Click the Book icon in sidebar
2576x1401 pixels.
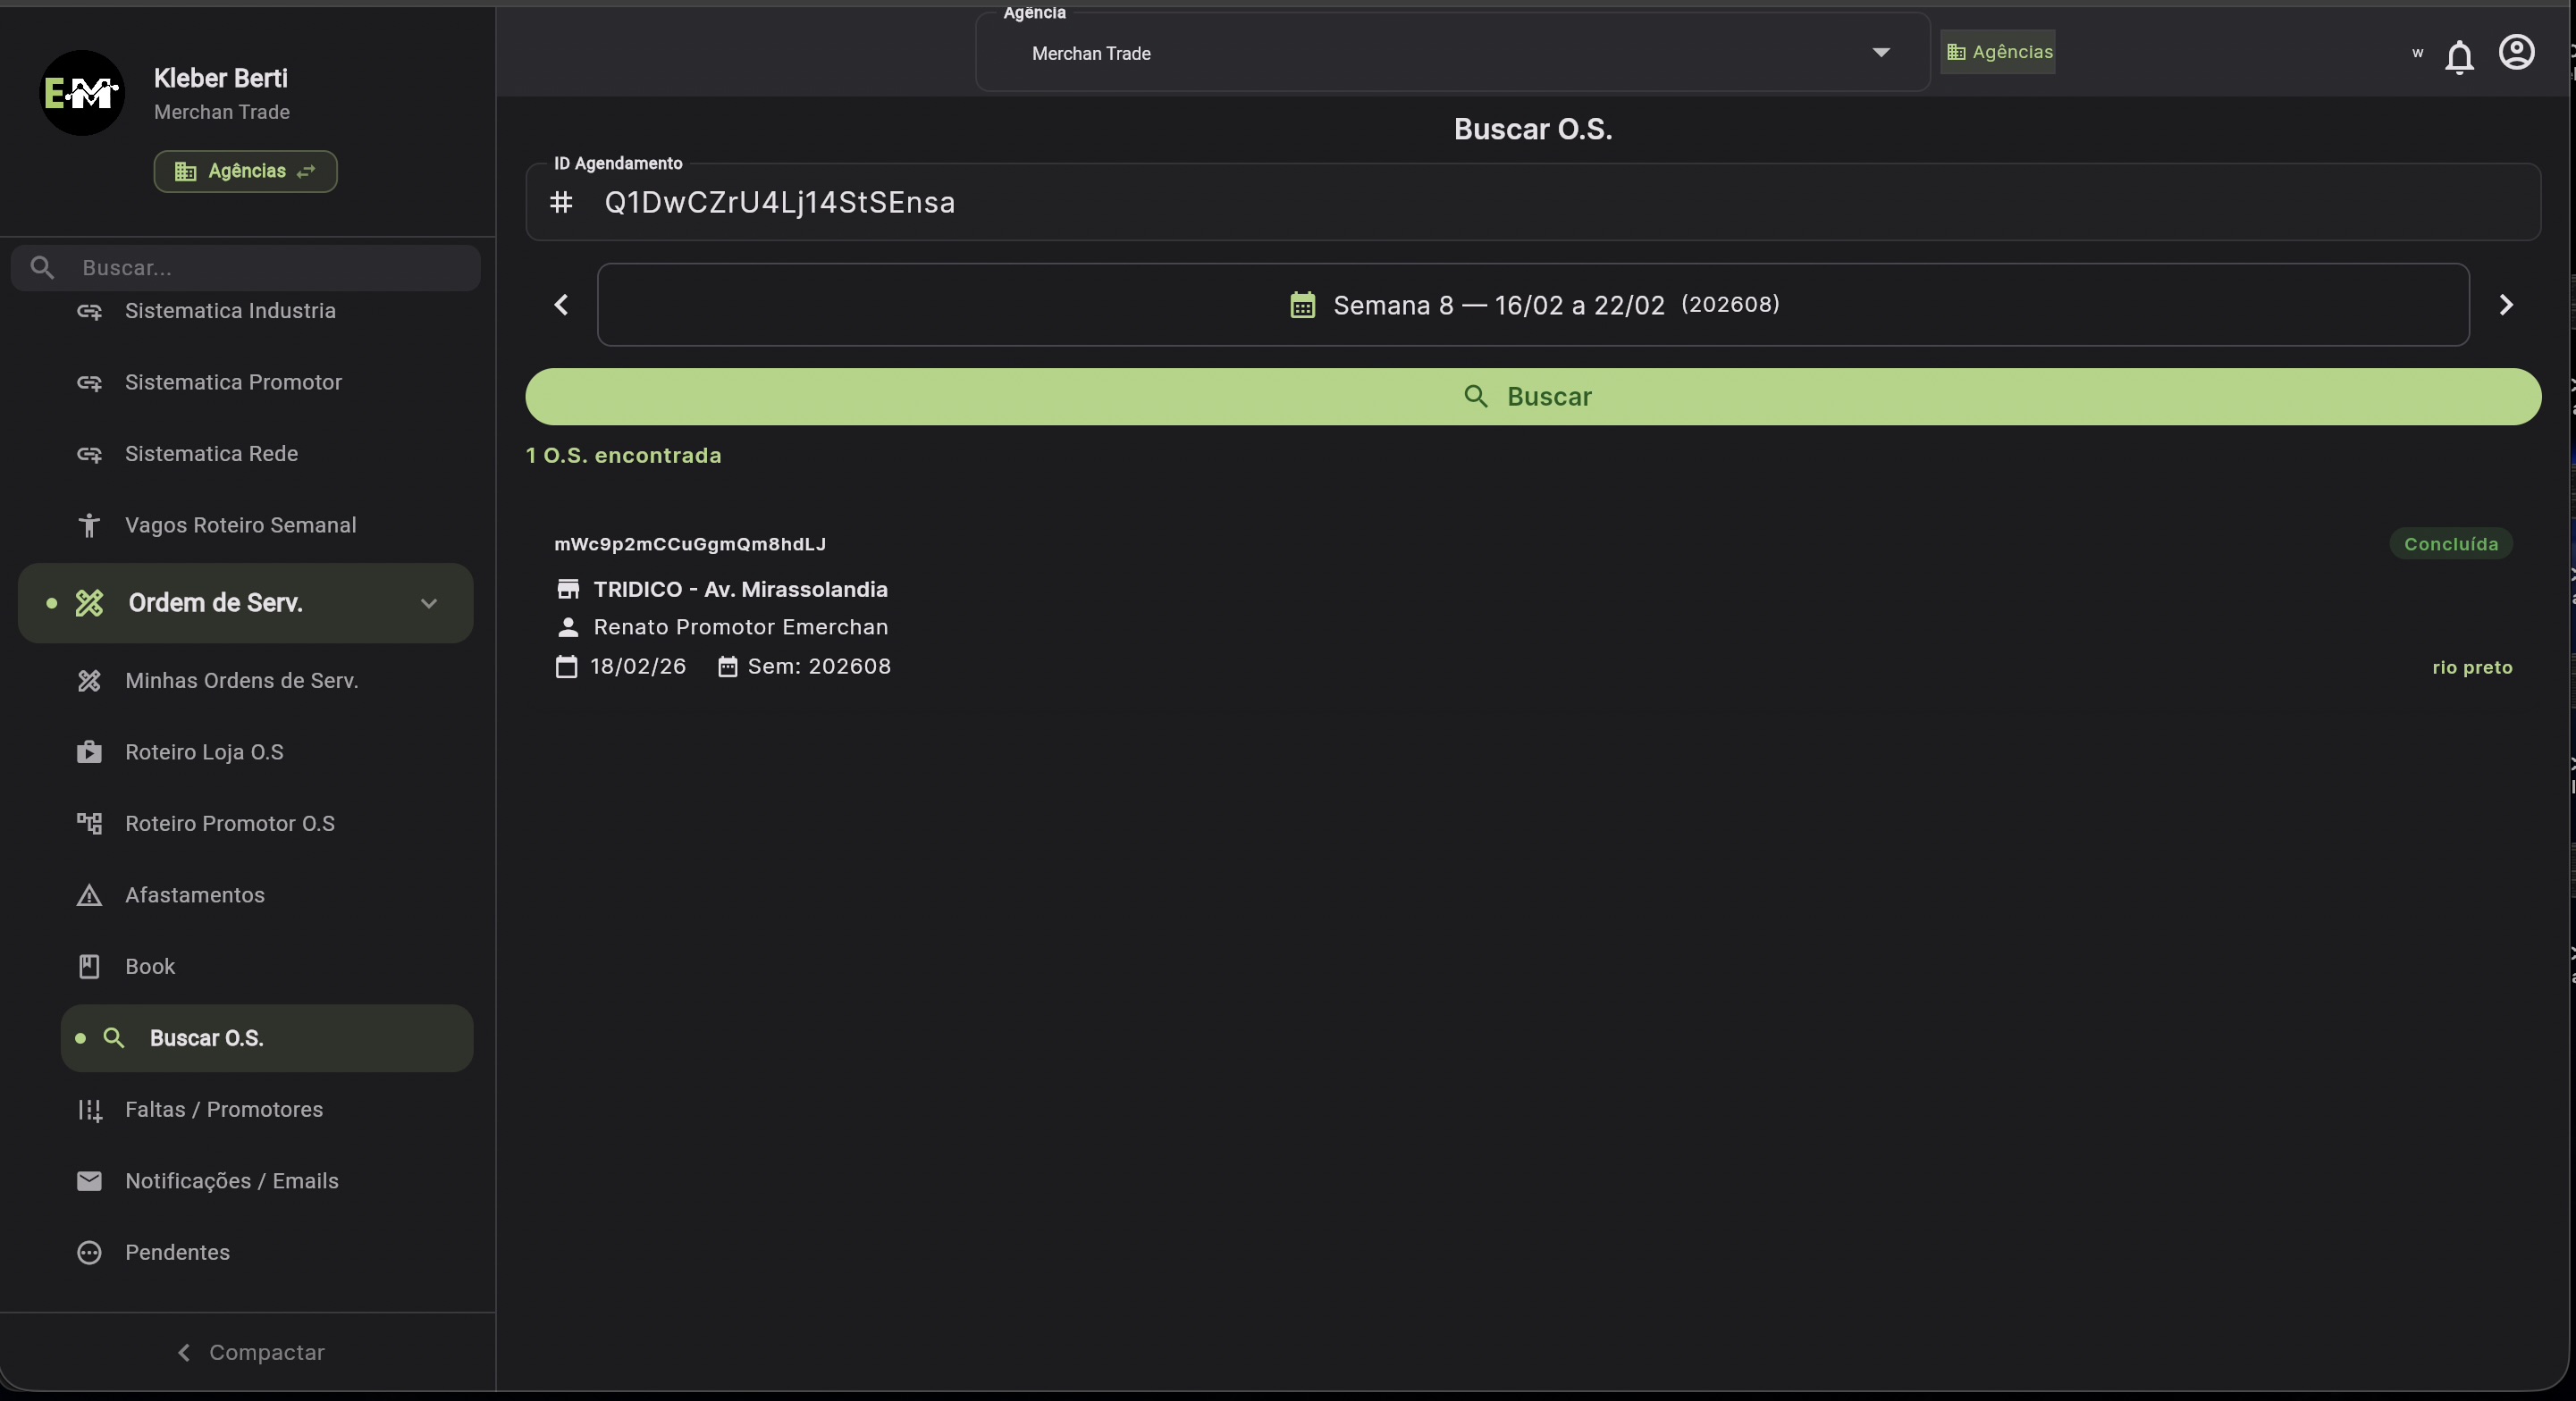click(x=89, y=966)
